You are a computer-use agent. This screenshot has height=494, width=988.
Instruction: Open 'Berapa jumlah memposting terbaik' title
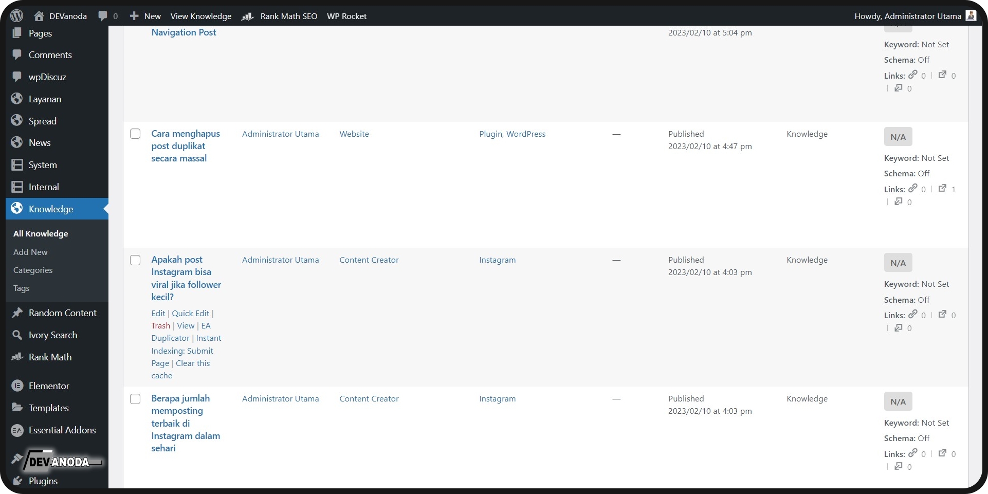coord(186,423)
